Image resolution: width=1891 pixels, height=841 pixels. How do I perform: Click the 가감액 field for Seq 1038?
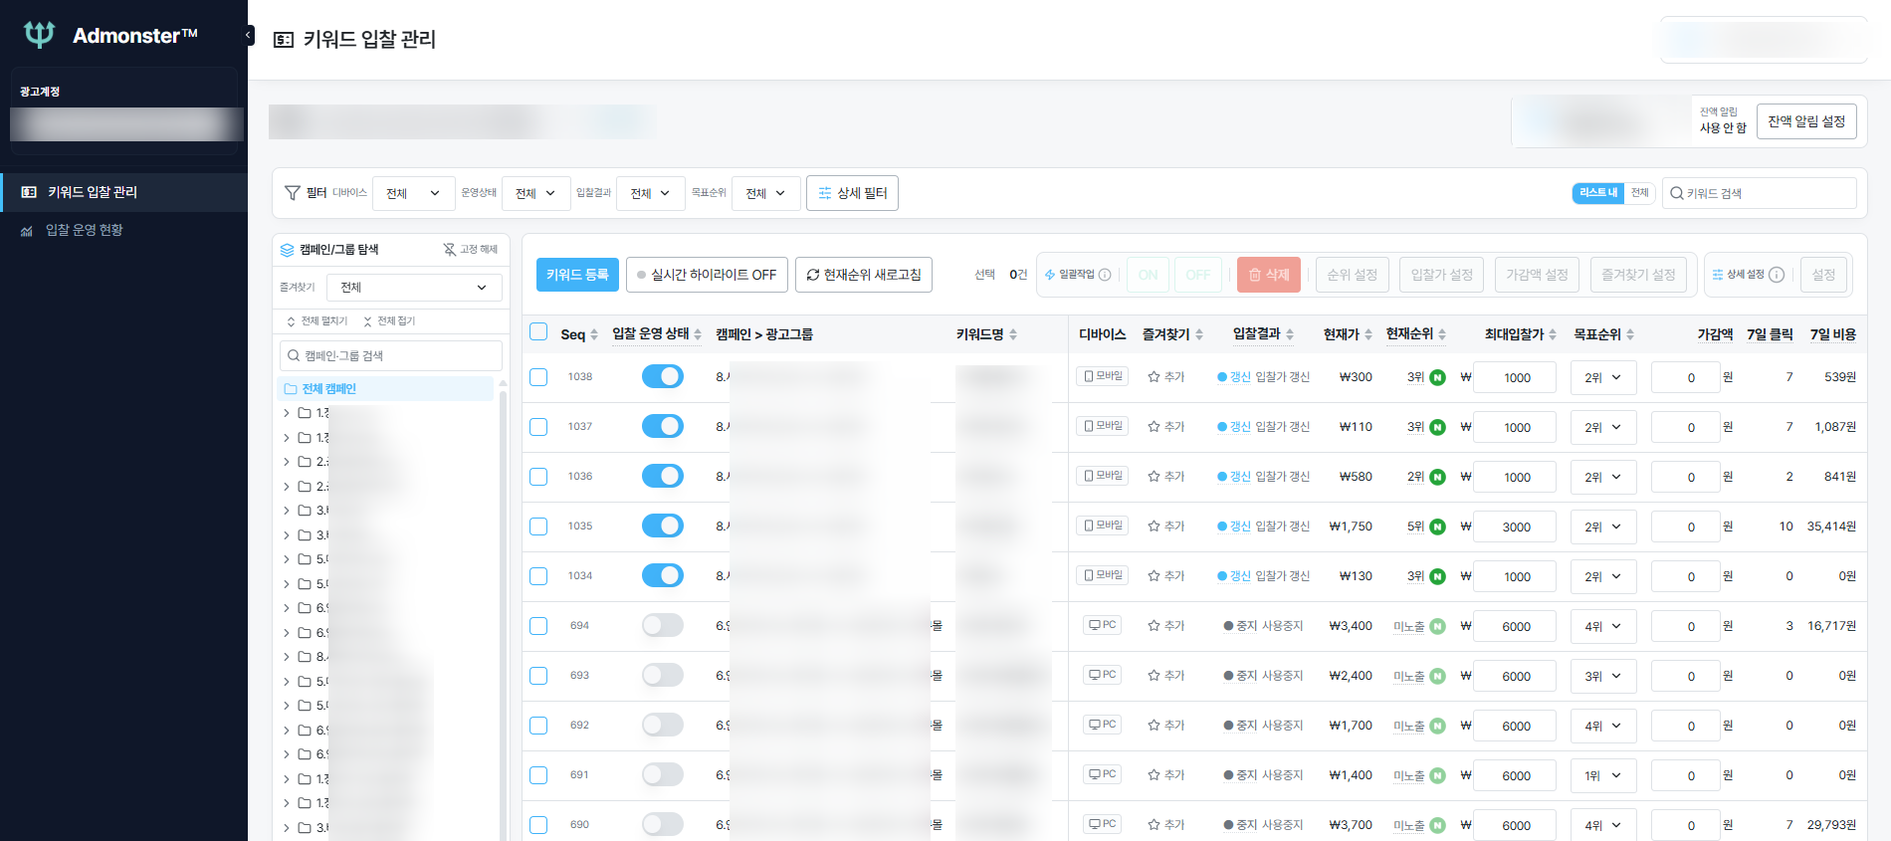1686,377
